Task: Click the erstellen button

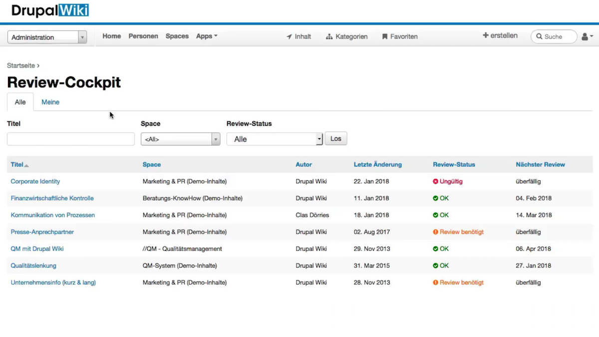Action: [x=500, y=35]
